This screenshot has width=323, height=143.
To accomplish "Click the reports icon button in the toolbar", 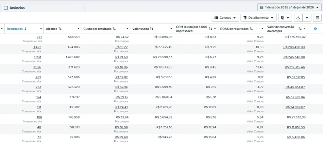I will (285, 18).
